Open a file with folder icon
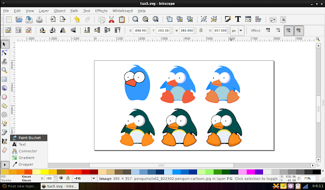The width and height of the screenshot is (325, 190). (x=19, y=19)
